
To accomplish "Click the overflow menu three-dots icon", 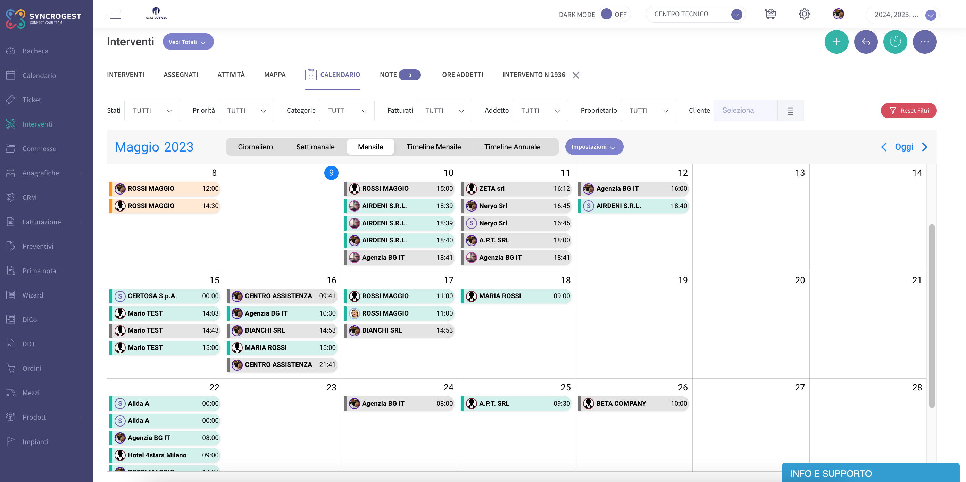I will point(925,41).
